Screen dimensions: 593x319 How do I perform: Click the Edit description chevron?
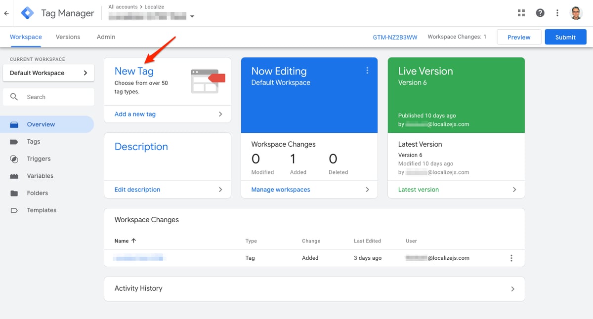point(220,190)
